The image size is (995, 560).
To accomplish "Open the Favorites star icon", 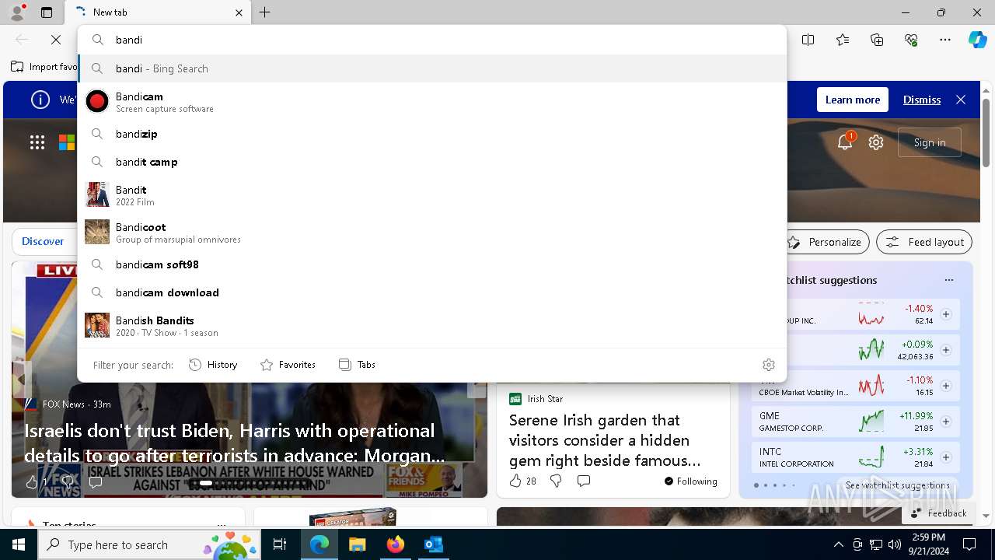I will 843,40.
